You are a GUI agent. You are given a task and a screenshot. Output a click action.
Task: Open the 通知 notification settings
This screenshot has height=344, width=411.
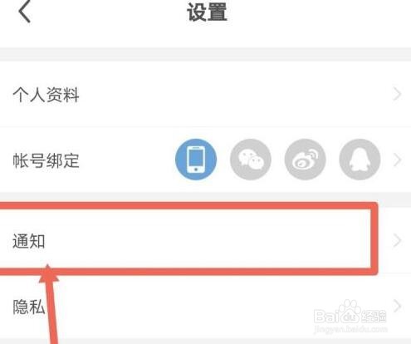pos(205,240)
